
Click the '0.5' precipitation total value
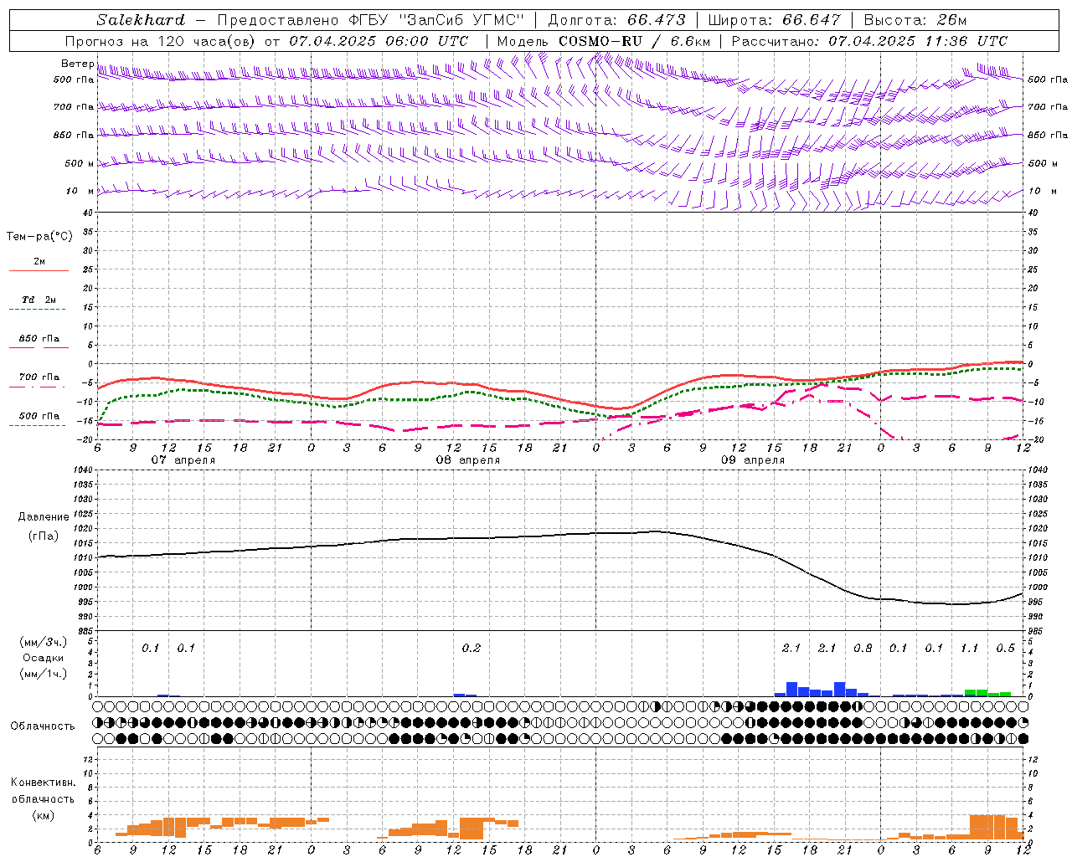pos(1005,649)
